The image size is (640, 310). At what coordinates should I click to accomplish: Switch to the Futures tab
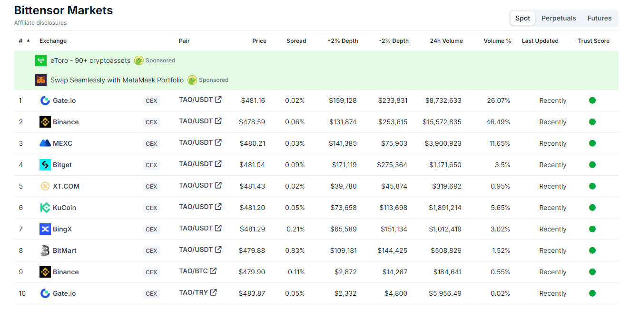pyautogui.click(x=599, y=18)
